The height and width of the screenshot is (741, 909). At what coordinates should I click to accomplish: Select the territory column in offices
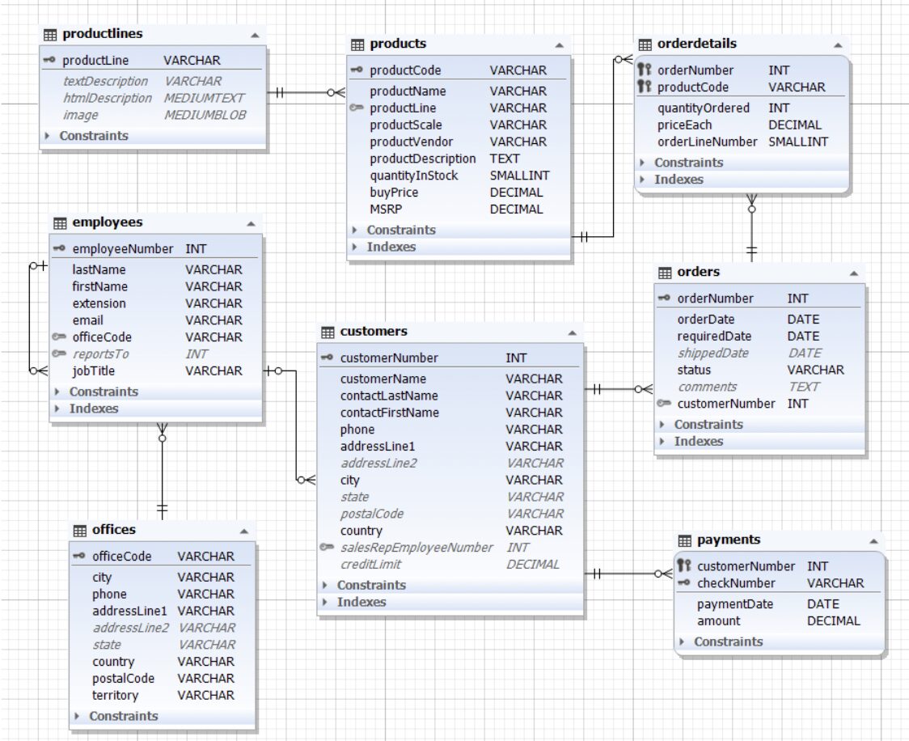coord(115,696)
